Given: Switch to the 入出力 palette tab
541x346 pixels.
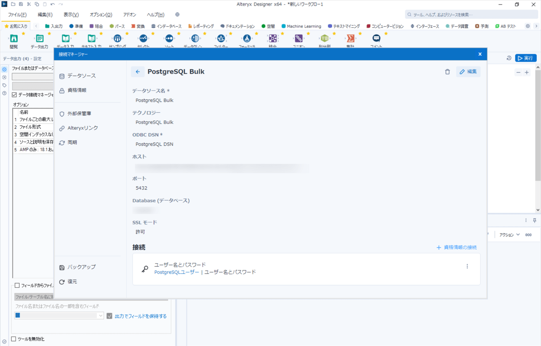Looking at the screenshot, I should point(54,26).
